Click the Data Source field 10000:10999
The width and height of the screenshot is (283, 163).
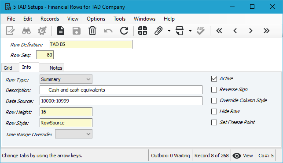point(121,101)
